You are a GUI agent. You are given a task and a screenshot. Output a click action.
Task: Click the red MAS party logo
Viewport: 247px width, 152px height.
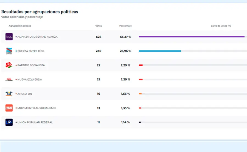(x=9, y=108)
